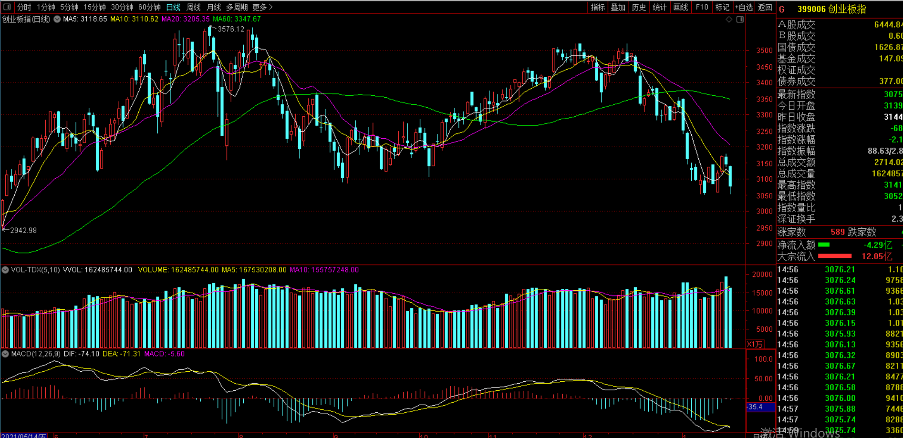Toggle the right info panel icon

click(x=740, y=20)
